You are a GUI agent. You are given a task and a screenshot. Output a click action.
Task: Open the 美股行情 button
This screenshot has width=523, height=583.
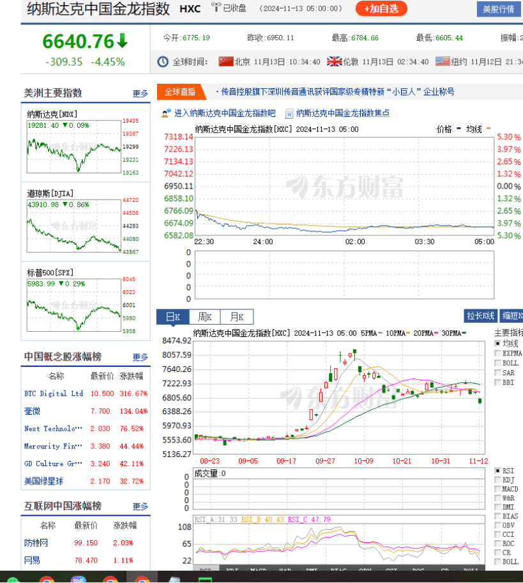coord(499,10)
